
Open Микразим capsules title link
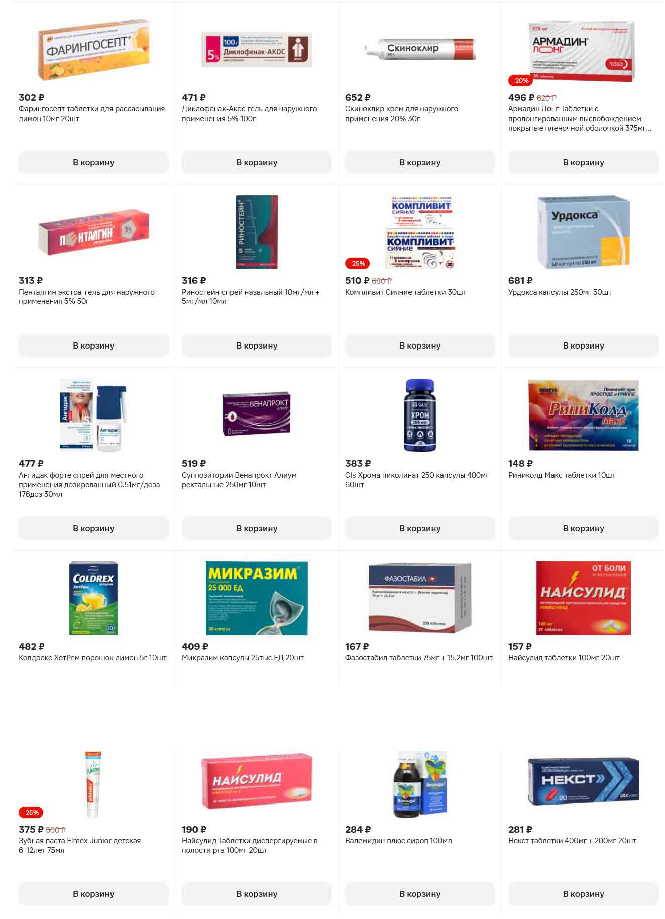click(243, 658)
